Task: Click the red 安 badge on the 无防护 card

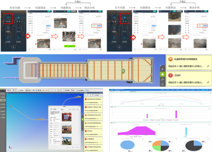Action: pos(171,75)
